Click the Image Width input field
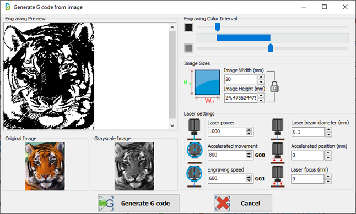 point(241,79)
